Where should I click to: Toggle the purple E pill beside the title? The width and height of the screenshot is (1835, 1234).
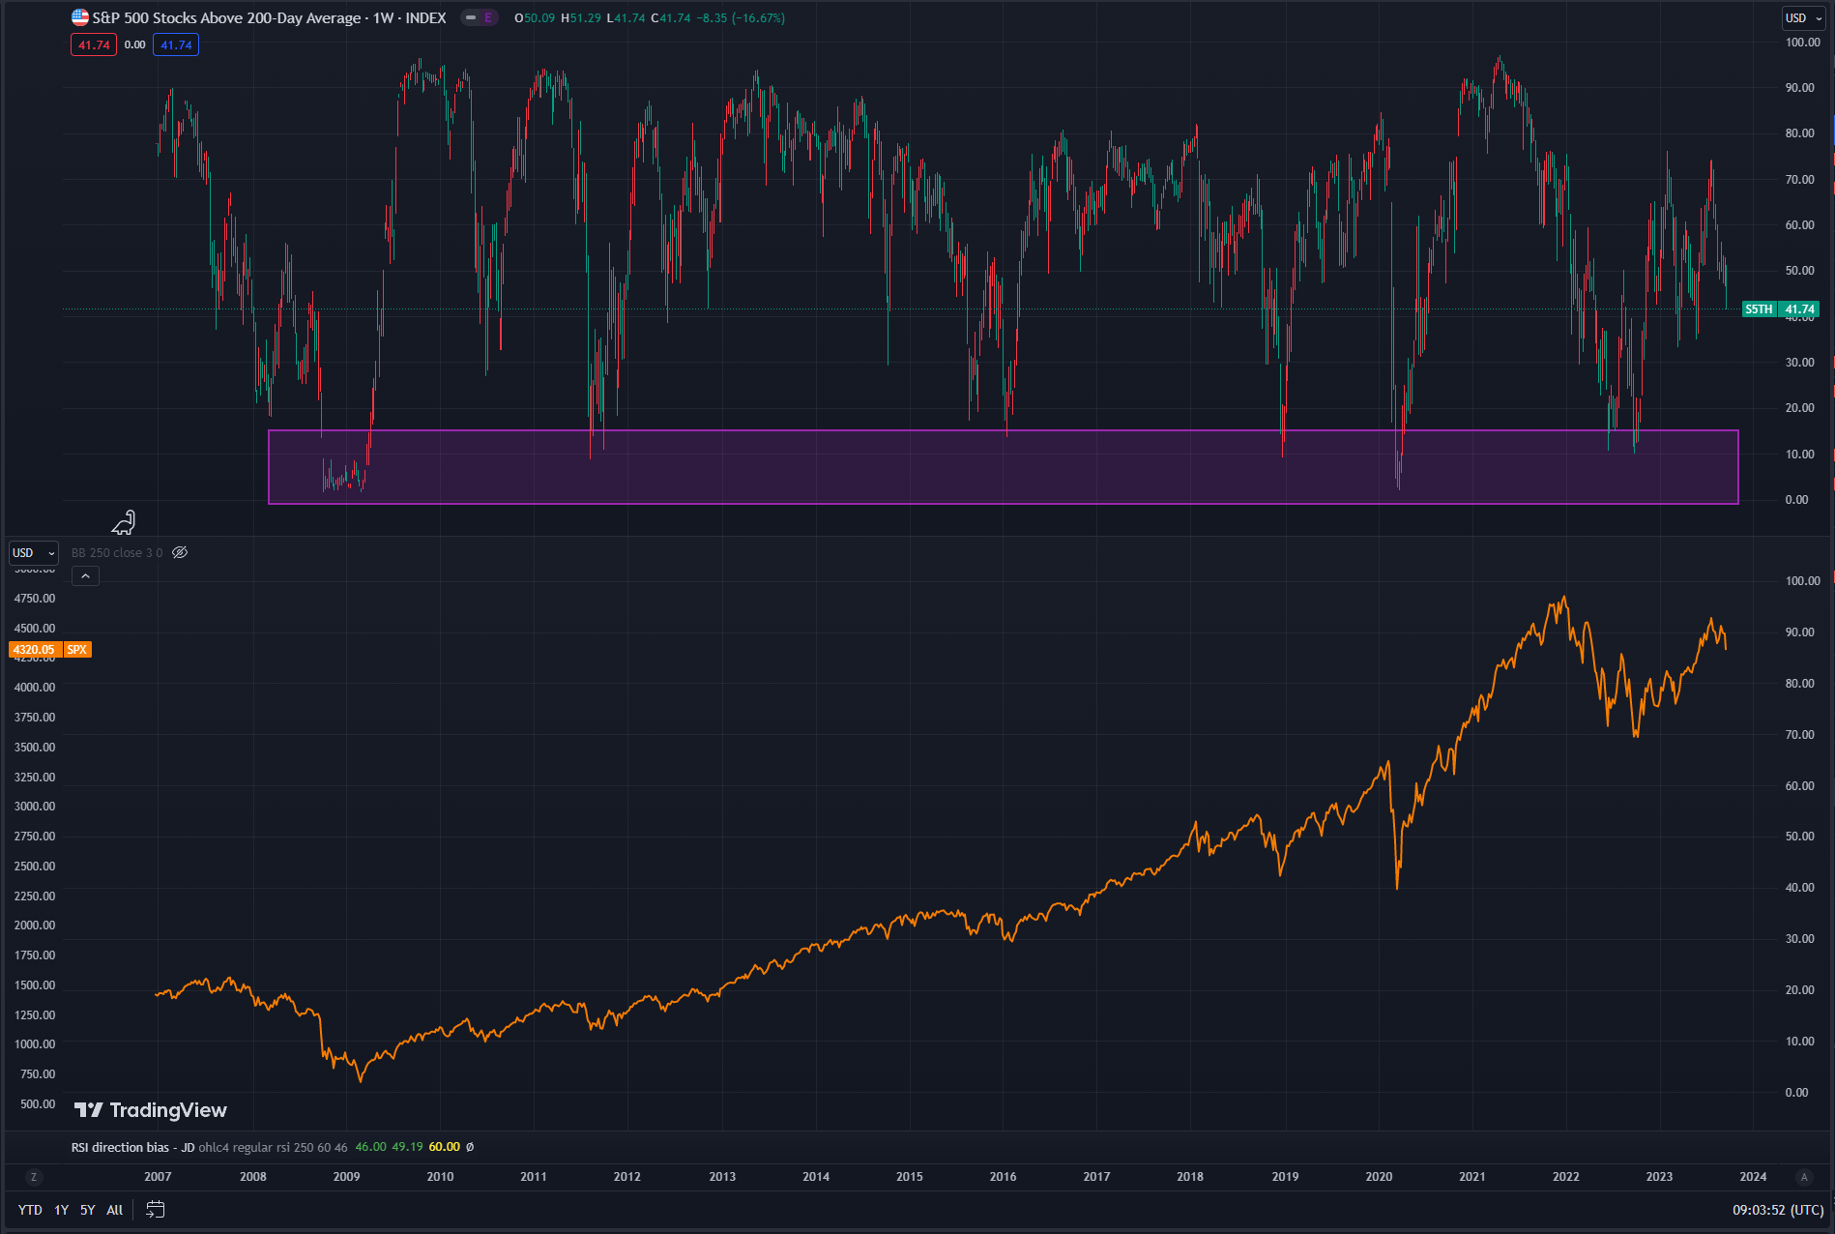[x=488, y=17]
